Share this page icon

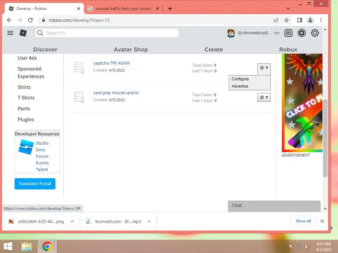(x=276, y=20)
